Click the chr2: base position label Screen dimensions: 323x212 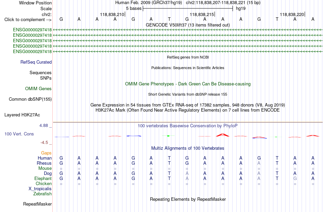(47, 14)
